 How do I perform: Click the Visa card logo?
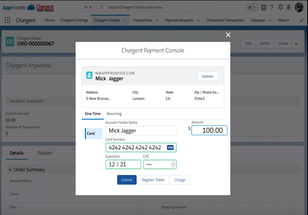(x=170, y=147)
